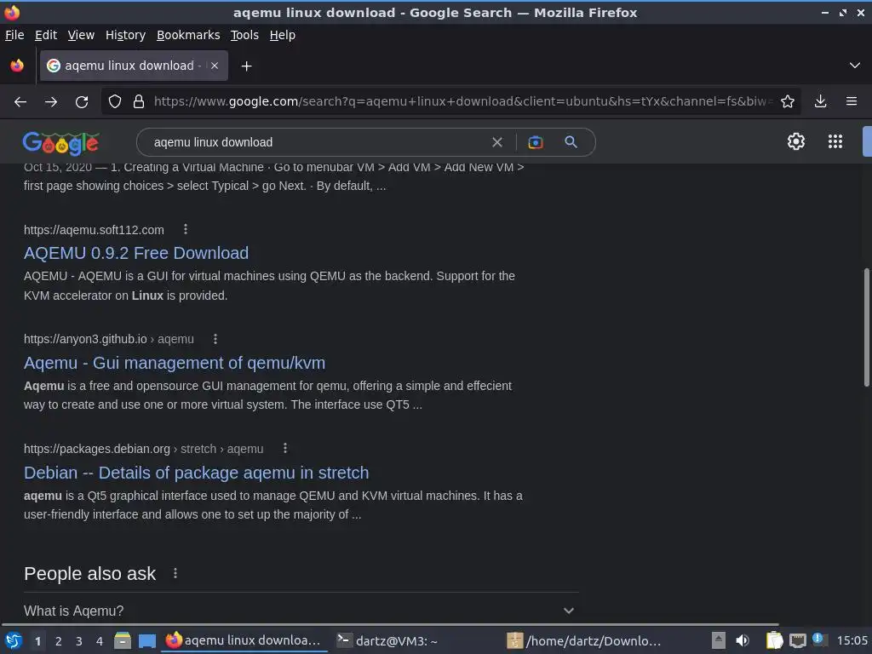Click the https://aqemu.soft112.com URL text

pos(94,230)
